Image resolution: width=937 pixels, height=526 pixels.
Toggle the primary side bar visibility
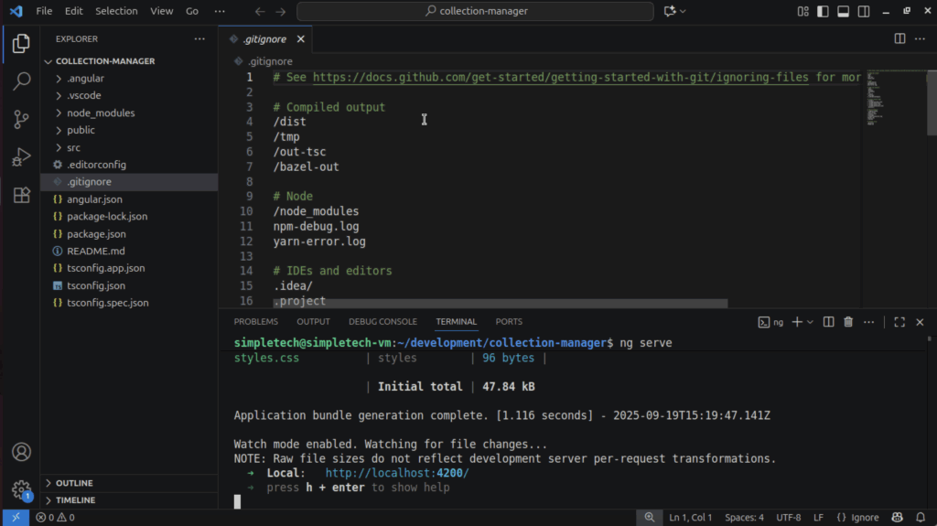(x=823, y=11)
